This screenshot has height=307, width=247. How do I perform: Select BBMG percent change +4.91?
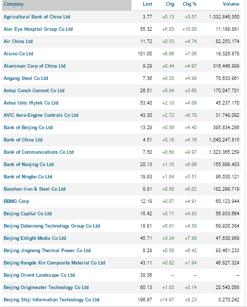tap(191, 201)
